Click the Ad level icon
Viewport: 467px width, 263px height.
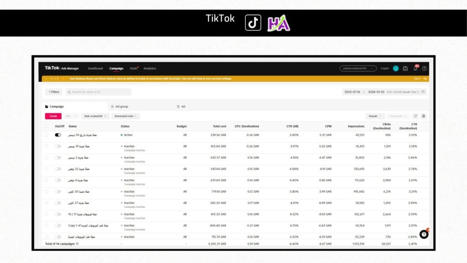(178, 106)
